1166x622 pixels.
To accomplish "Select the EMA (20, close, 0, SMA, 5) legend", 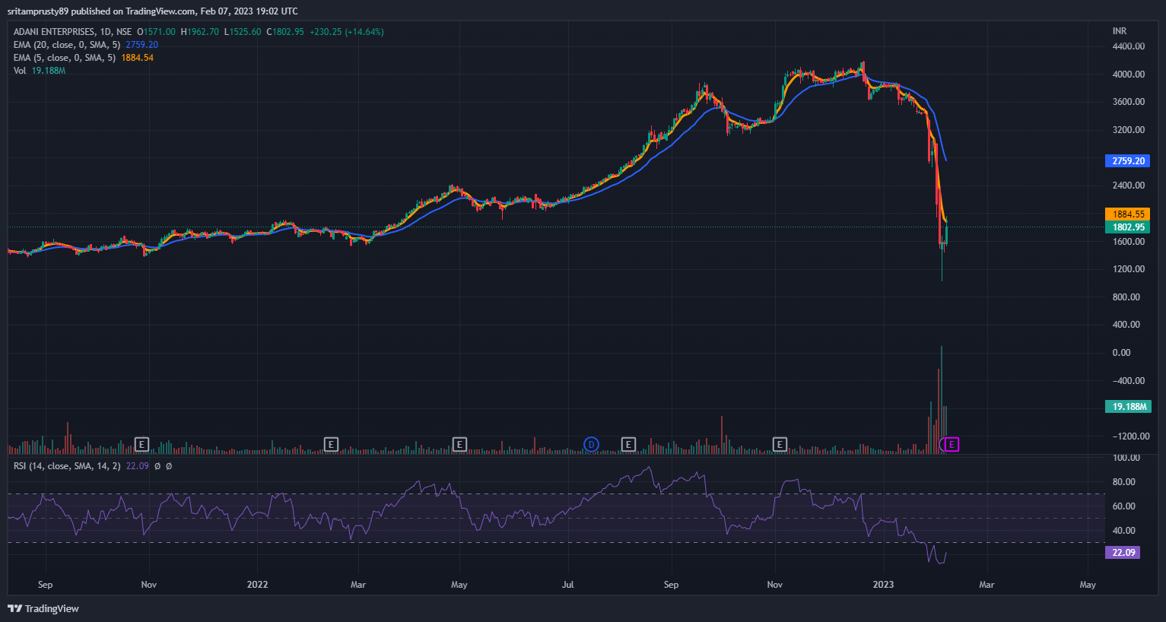I will [67, 45].
